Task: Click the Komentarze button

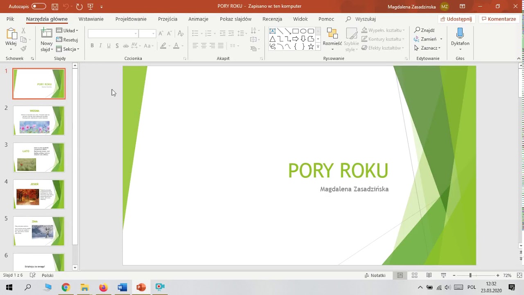Action: pos(499,19)
